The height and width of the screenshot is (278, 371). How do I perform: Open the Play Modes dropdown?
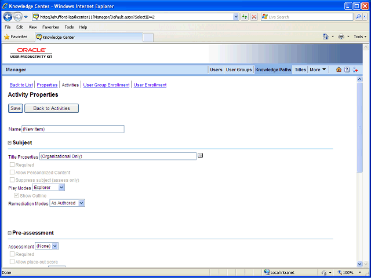point(48,188)
